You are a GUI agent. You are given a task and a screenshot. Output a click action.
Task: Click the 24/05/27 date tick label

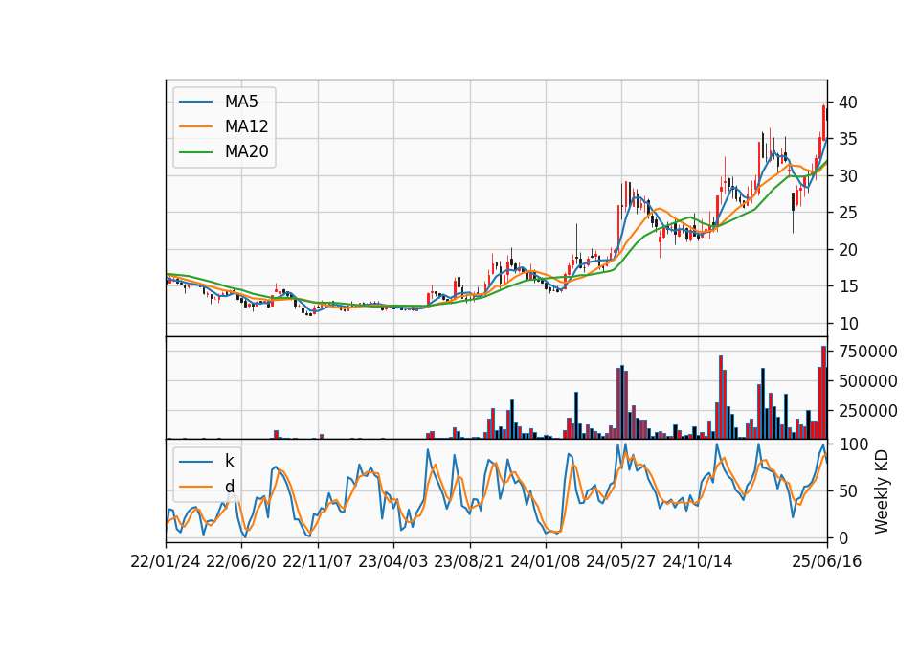tap(620, 561)
